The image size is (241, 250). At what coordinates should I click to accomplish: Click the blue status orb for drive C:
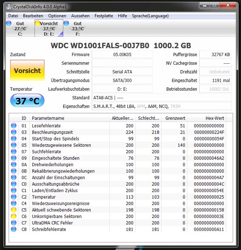(9, 23)
